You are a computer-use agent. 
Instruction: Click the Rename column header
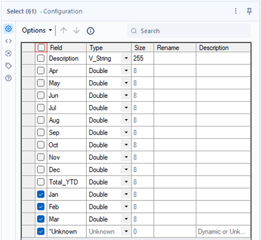click(x=175, y=48)
